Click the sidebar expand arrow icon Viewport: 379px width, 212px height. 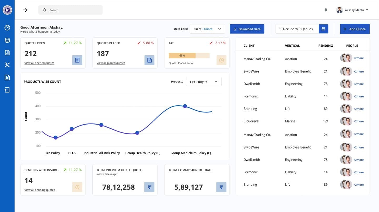click(25, 10)
